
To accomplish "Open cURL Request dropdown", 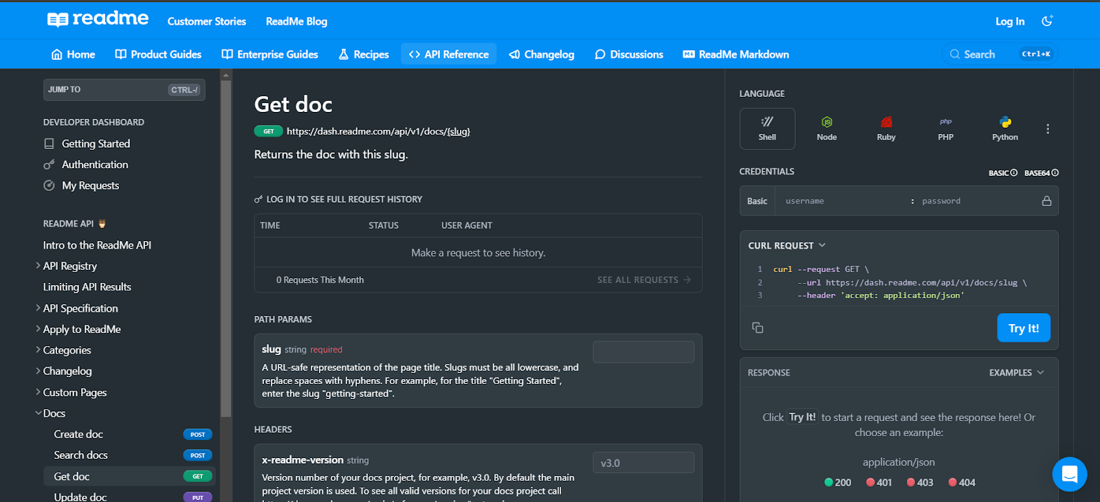I will point(787,245).
